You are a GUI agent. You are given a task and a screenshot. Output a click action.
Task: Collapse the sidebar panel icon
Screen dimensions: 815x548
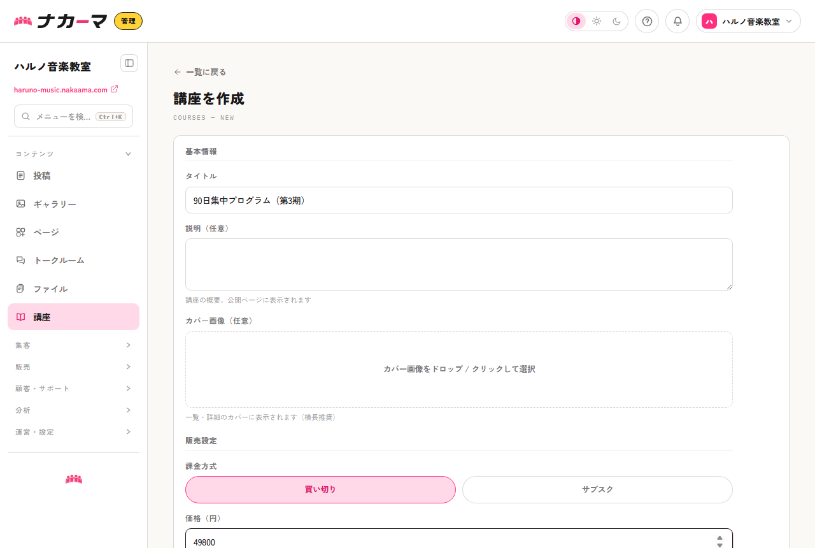click(x=129, y=63)
